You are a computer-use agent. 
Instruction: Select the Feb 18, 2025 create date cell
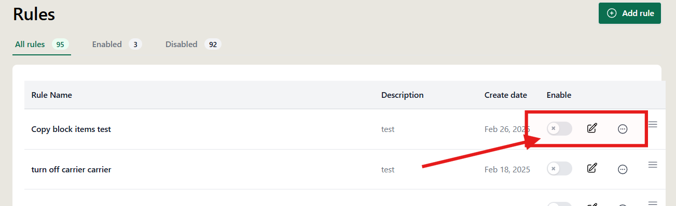pos(507,169)
